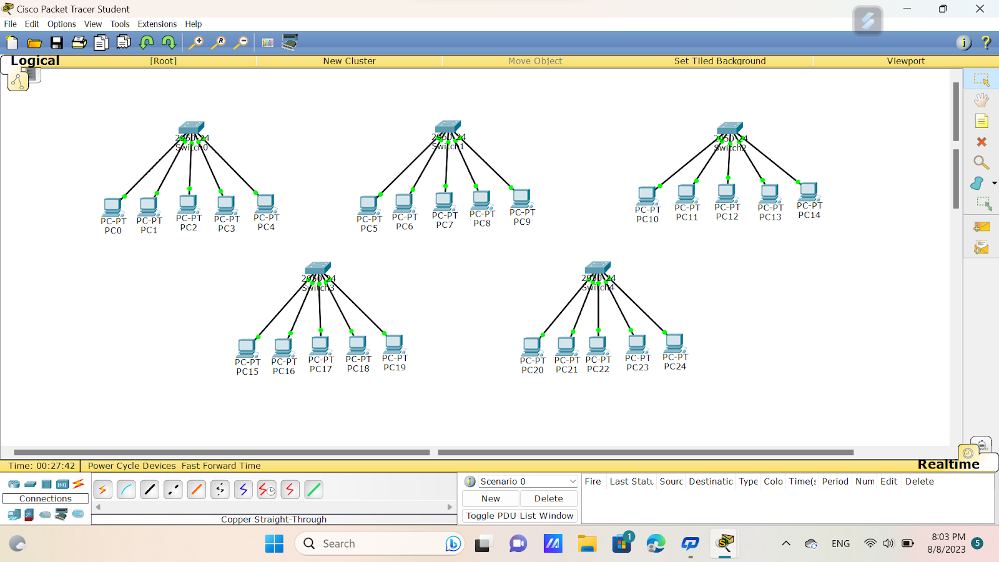This screenshot has width=999, height=562.
Task: Open the Custom Devices Dialog icon
Action: coord(290,42)
